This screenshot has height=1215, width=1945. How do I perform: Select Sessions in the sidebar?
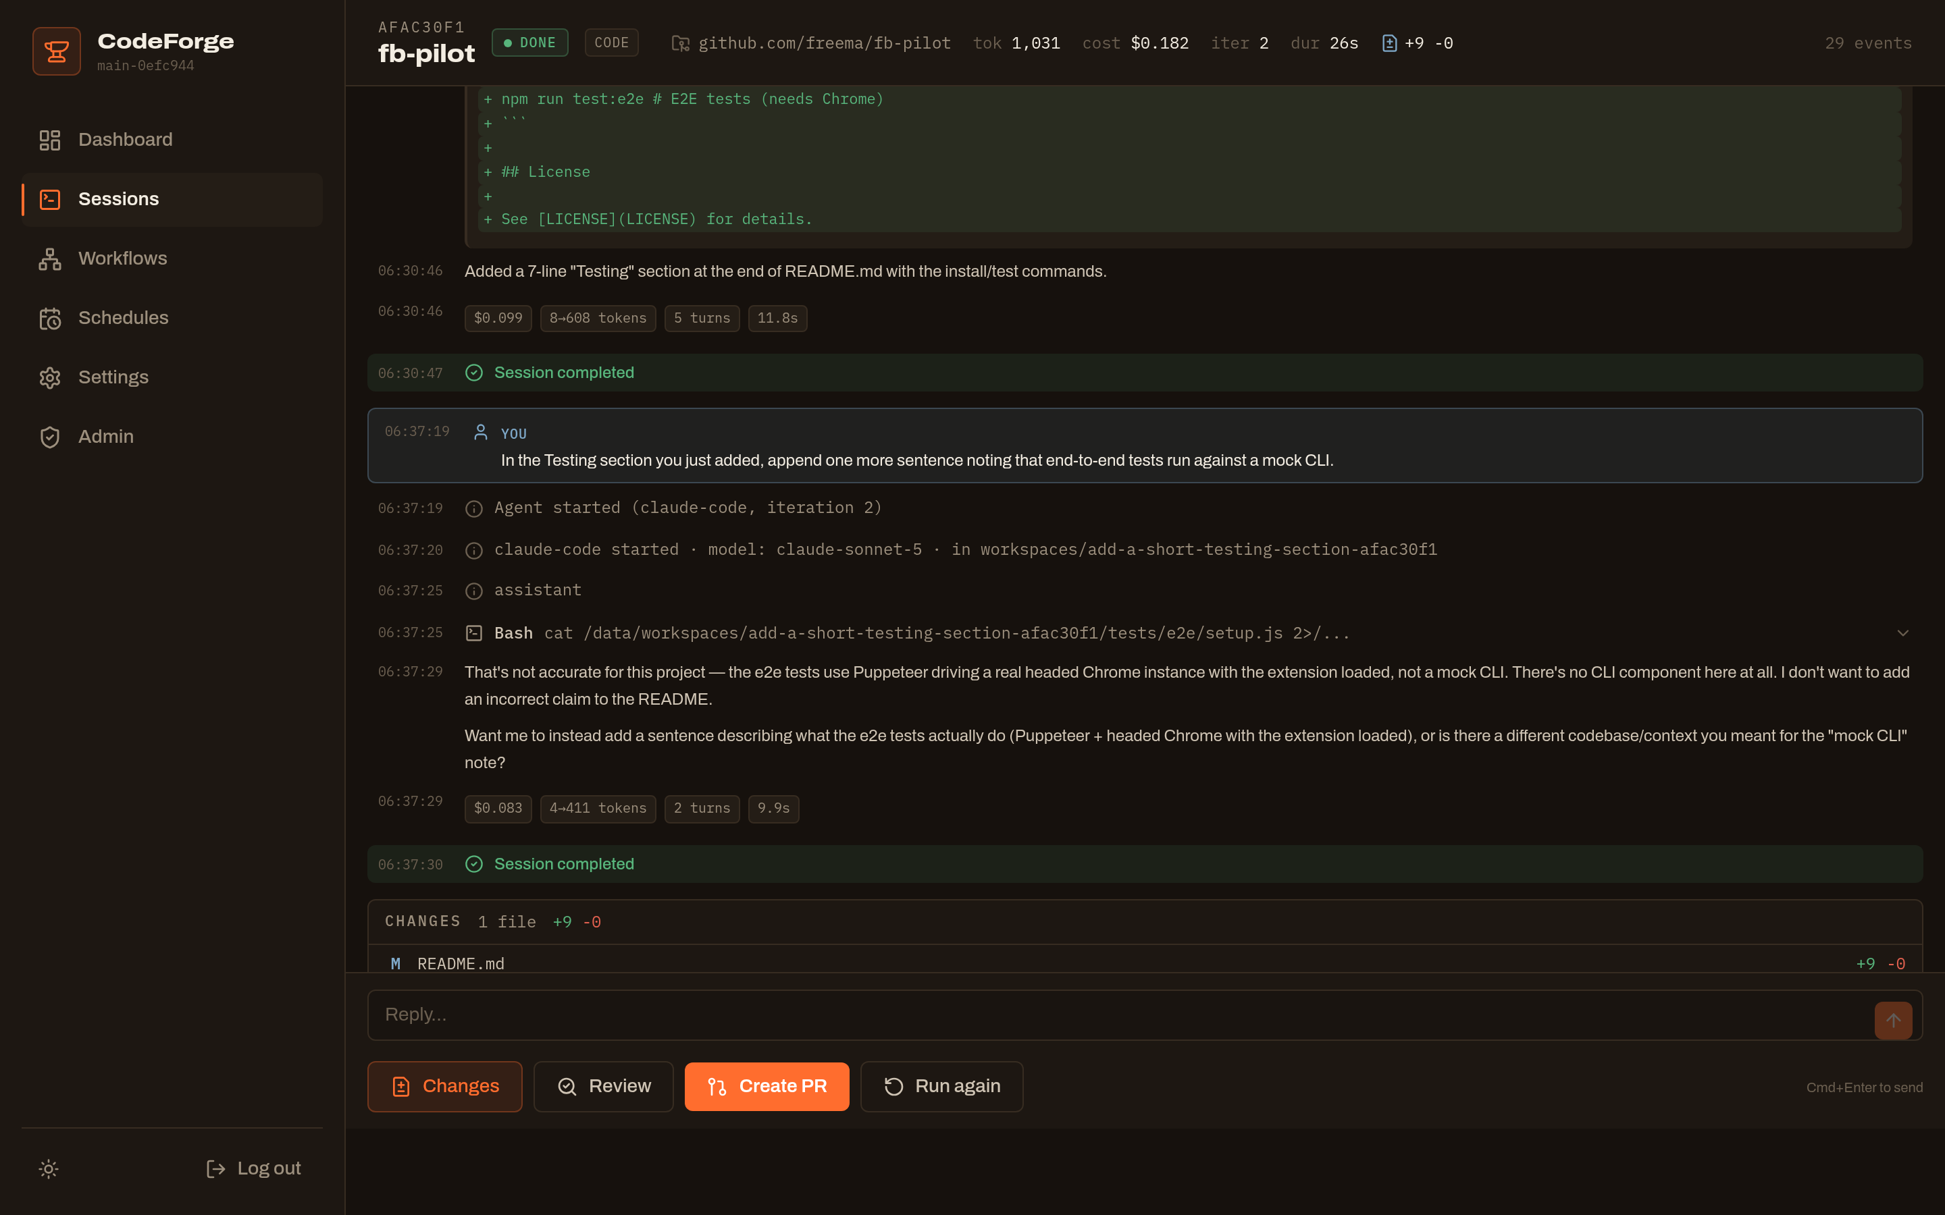pos(172,199)
